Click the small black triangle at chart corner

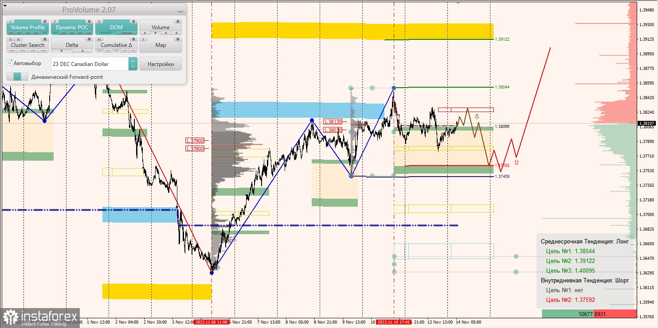[x=5, y=6]
